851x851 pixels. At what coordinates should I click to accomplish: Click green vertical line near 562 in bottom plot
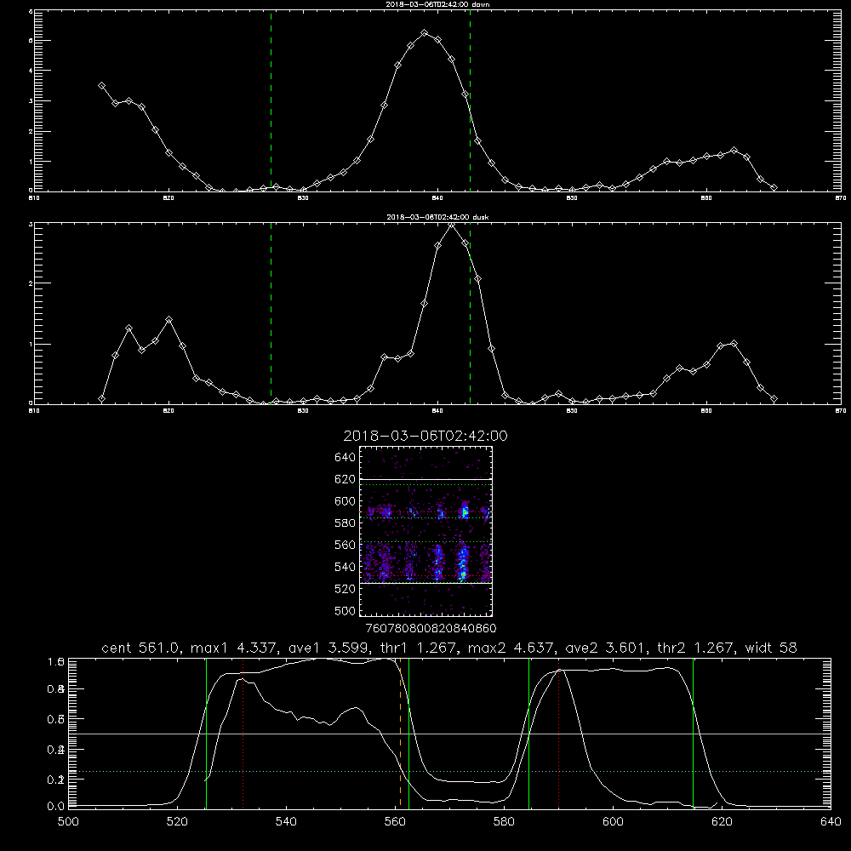click(x=408, y=733)
